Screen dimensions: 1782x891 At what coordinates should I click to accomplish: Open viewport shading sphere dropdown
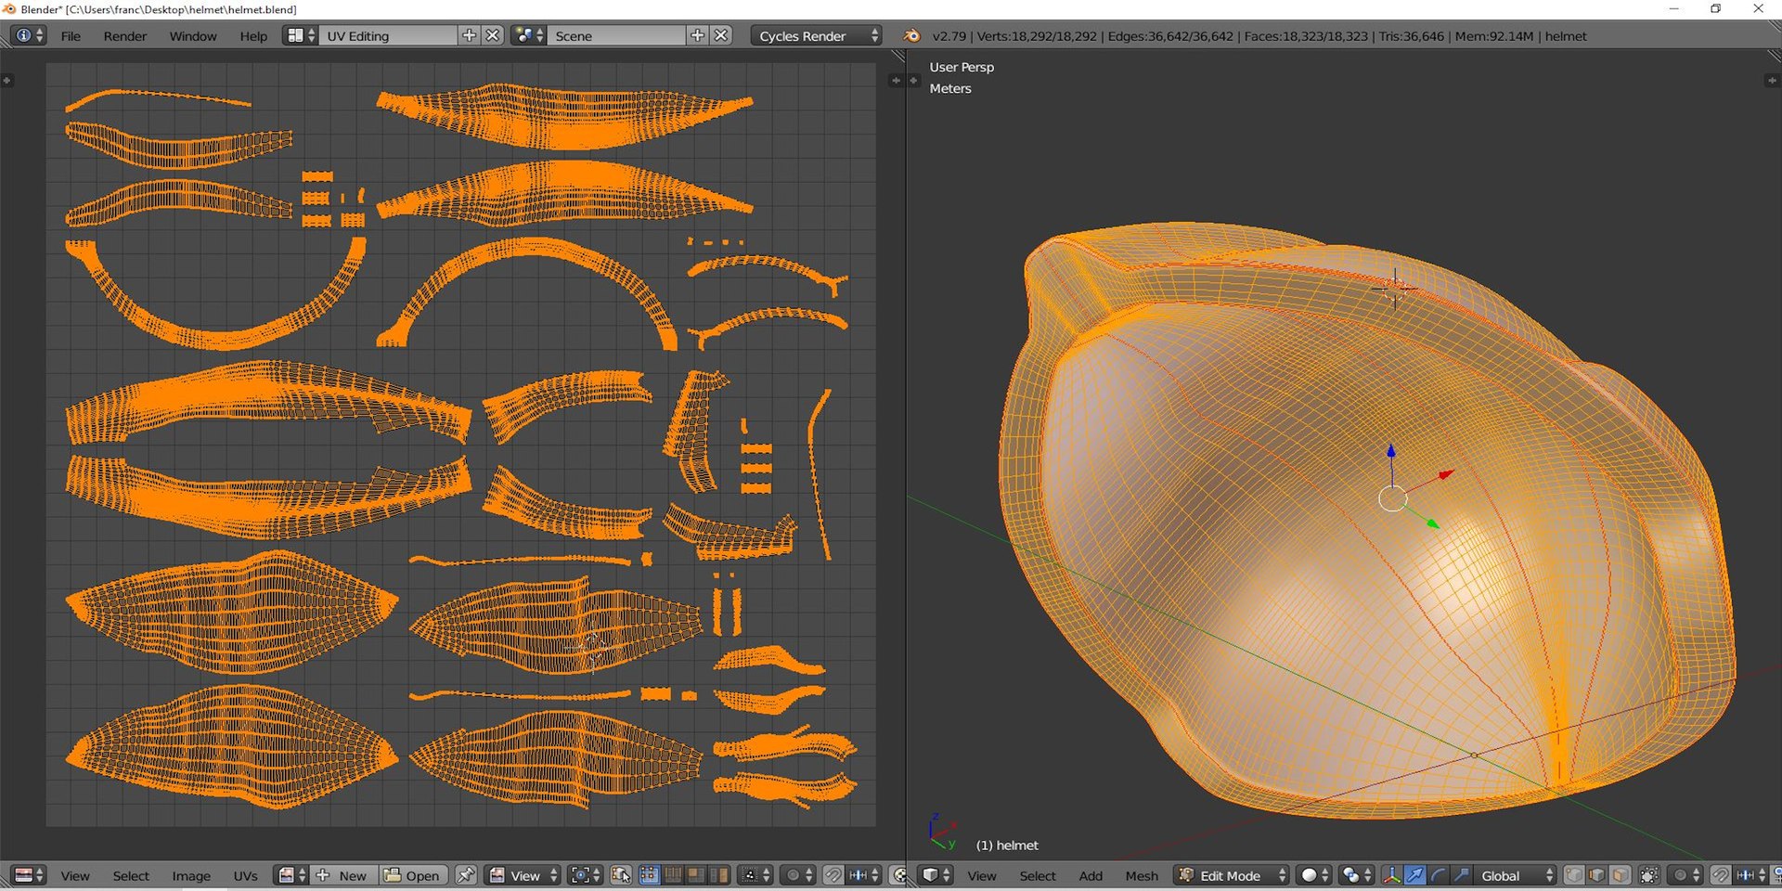1313,875
